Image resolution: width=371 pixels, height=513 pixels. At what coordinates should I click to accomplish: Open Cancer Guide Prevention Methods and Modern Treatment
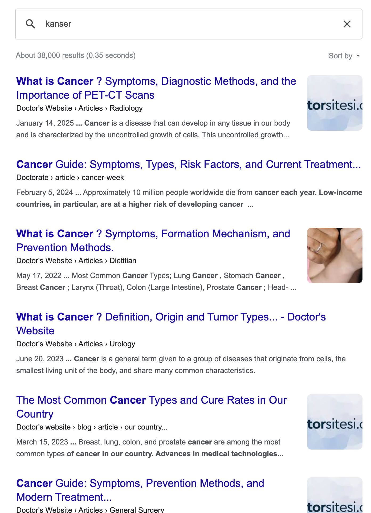coord(140,490)
